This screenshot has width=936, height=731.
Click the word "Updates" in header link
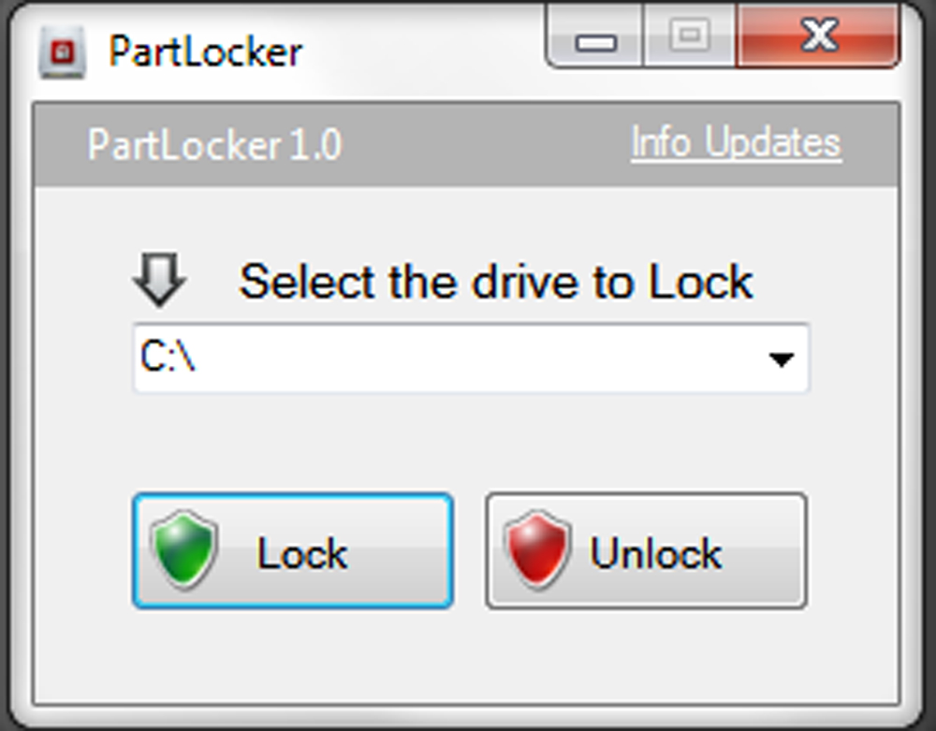(x=772, y=144)
